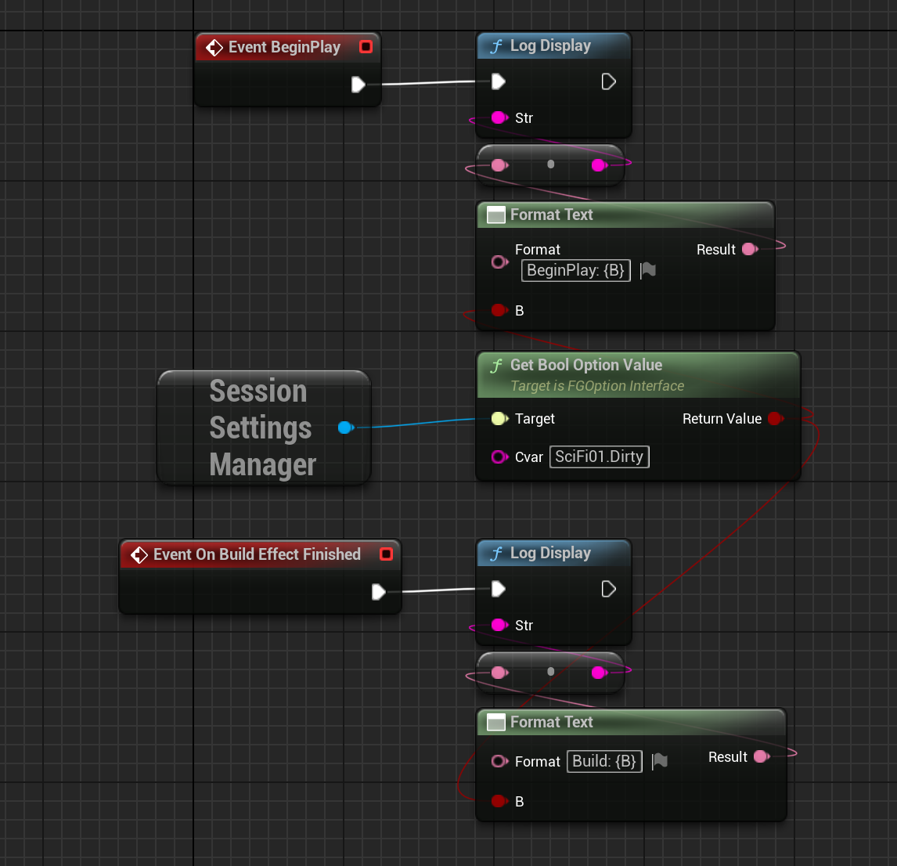Click Event On Build Effect Finished exec pin

[378, 592]
